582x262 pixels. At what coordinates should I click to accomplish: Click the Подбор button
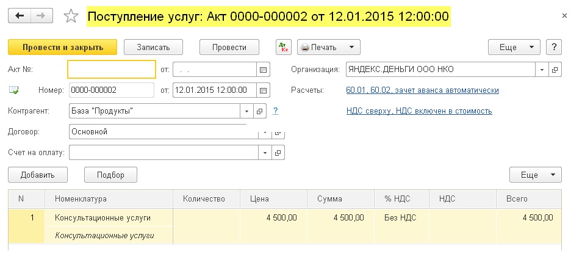pyautogui.click(x=110, y=175)
